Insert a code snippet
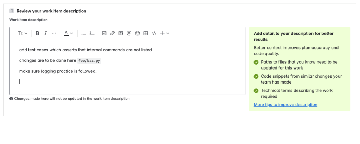360x144 pixels. (154, 33)
